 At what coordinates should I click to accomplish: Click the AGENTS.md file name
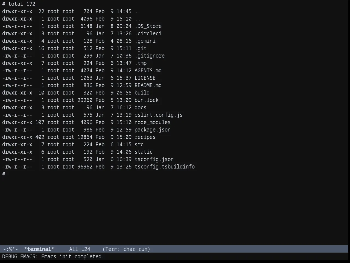(148, 70)
